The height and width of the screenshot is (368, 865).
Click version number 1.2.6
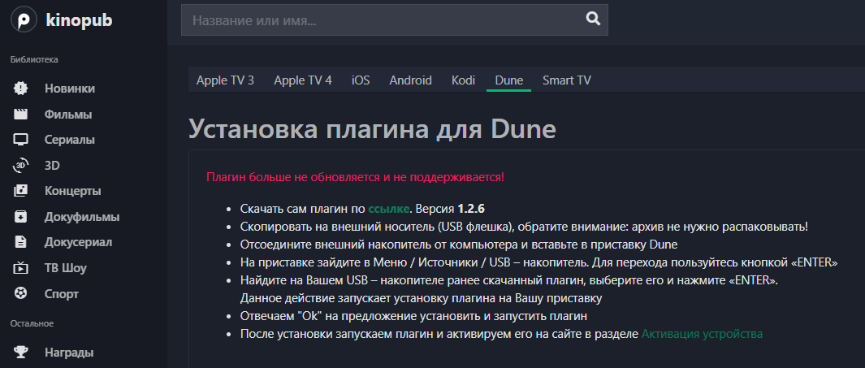(470, 209)
